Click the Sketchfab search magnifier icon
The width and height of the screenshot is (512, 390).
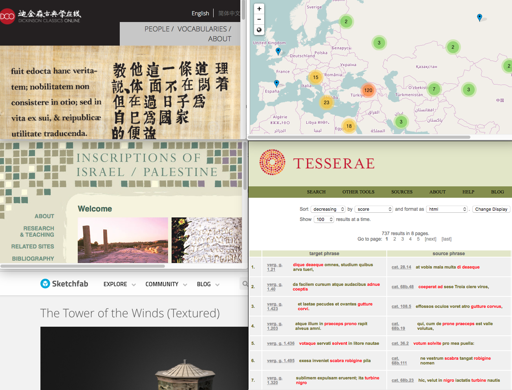coord(245,284)
